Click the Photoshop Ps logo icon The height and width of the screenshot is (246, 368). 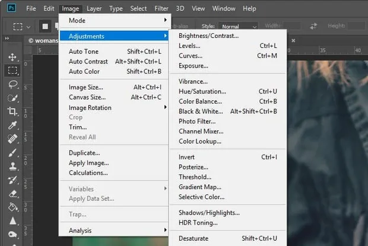click(x=11, y=8)
